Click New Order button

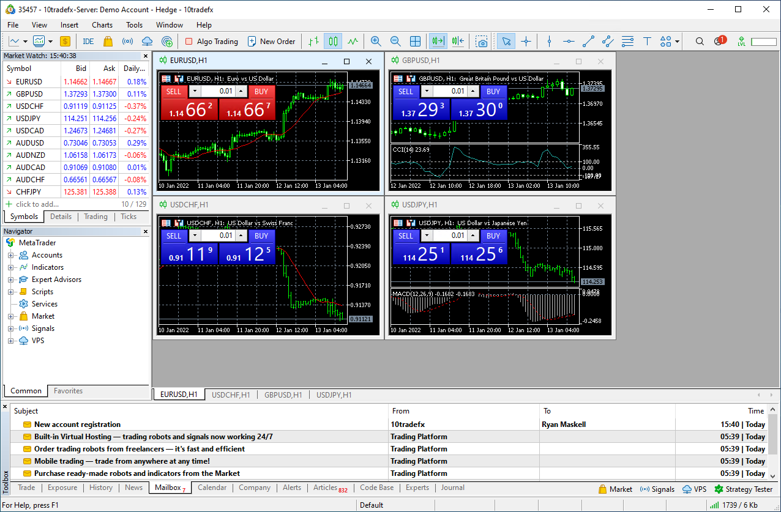[x=271, y=42]
